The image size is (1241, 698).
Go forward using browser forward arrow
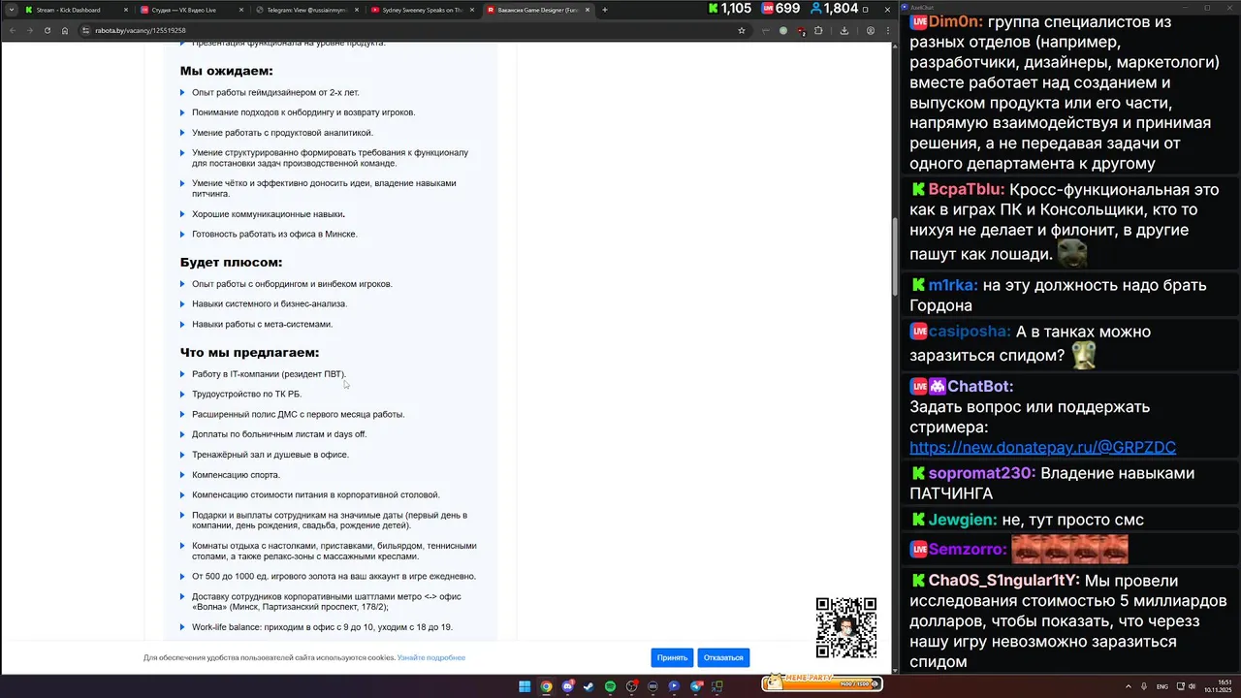tap(30, 30)
